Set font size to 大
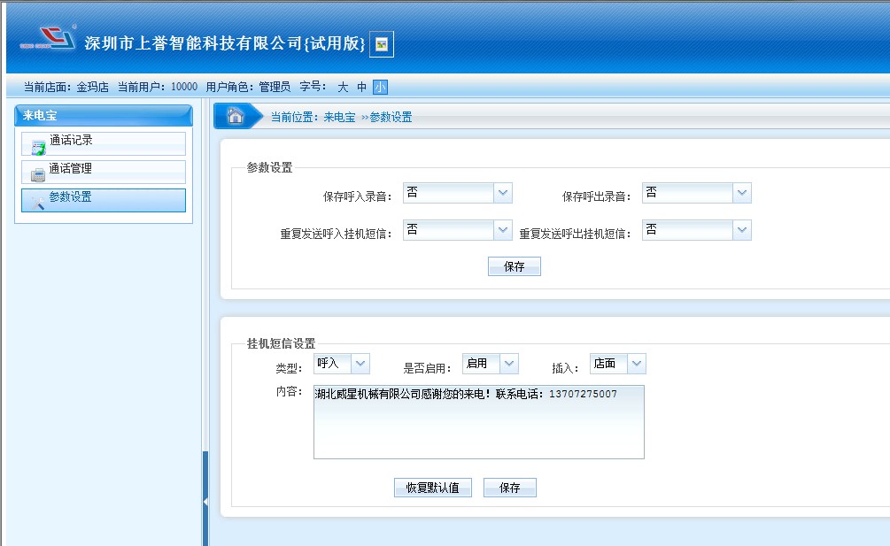 [x=343, y=87]
